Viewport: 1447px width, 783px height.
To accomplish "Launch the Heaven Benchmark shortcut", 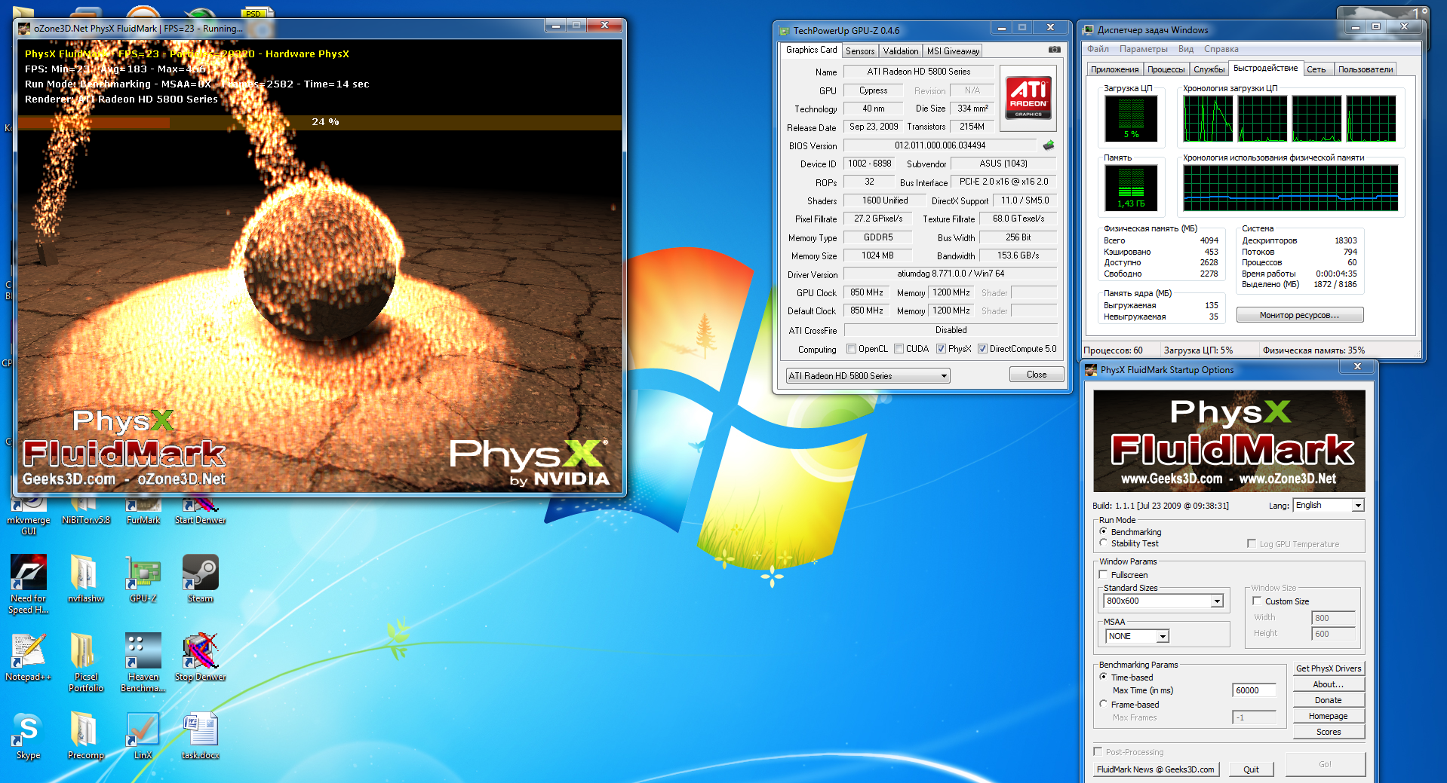I will point(143,662).
